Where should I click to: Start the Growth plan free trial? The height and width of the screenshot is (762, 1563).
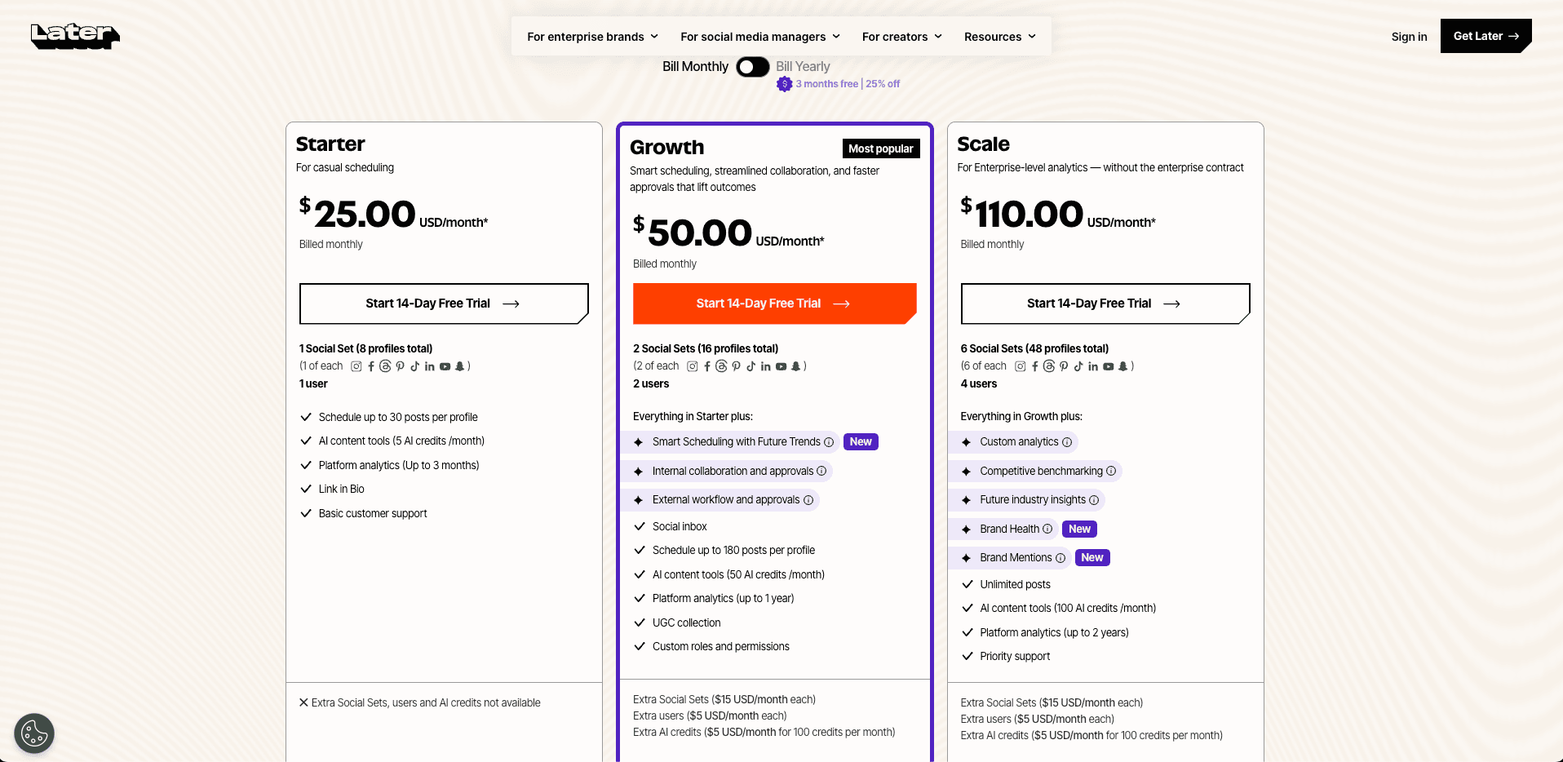[773, 303]
